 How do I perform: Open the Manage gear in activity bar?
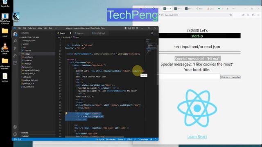point(15,134)
